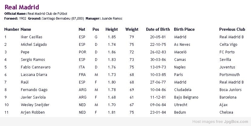Click Barcelona previous club for Saviola
Screen dimensions: 251x126
(228, 97)
